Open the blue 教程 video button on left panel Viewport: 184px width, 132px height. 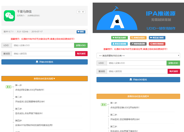pos(81,32)
